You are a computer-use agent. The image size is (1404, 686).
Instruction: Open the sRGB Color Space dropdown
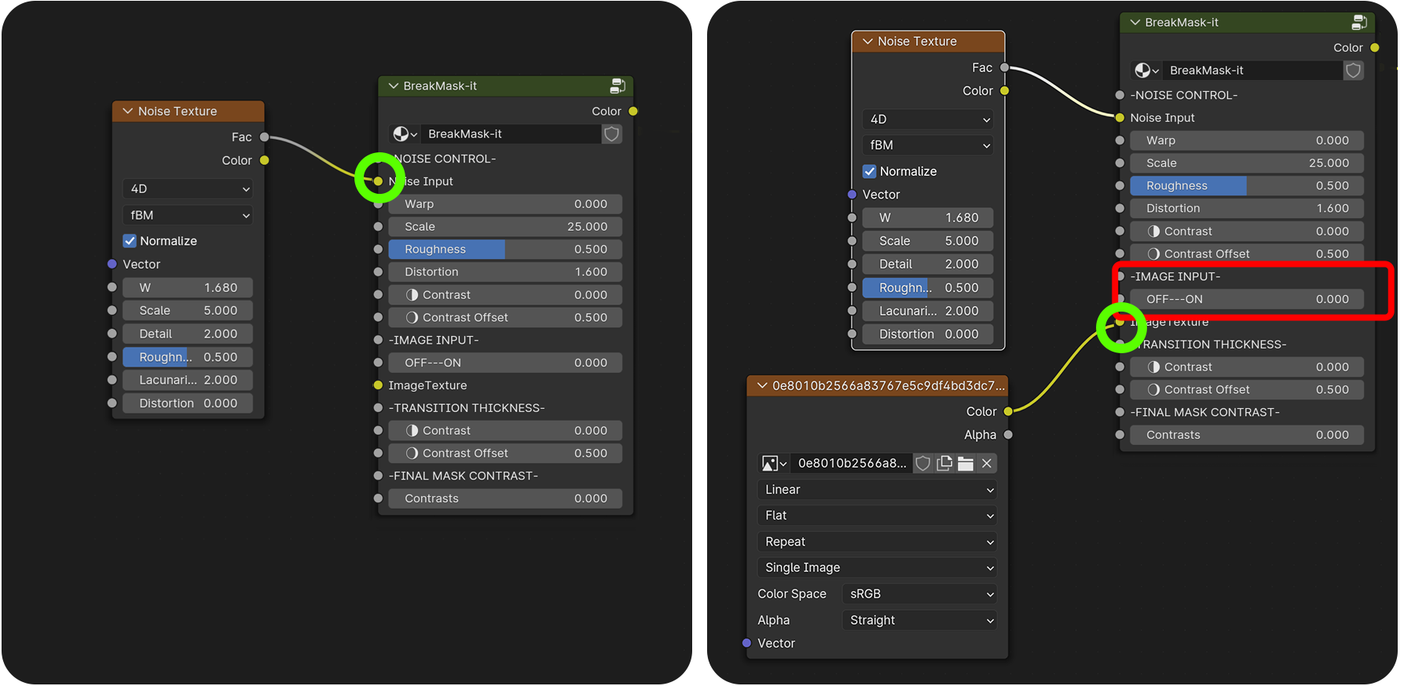(918, 594)
